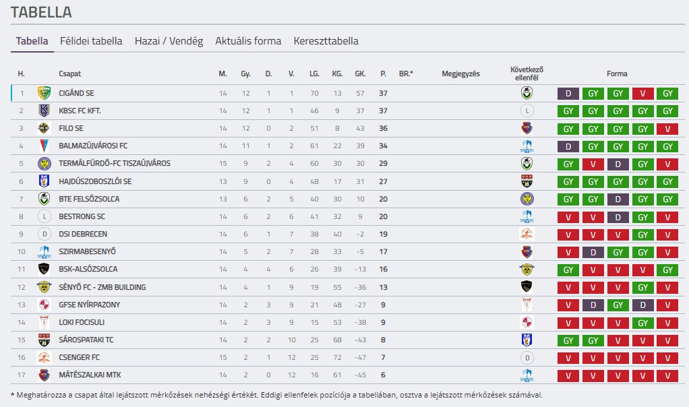Click KBSC FC Kft. team logo
689x407 pixels.
click(44, 111)
